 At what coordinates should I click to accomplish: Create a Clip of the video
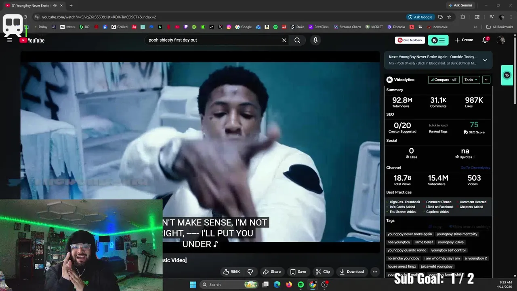(323, 272)
